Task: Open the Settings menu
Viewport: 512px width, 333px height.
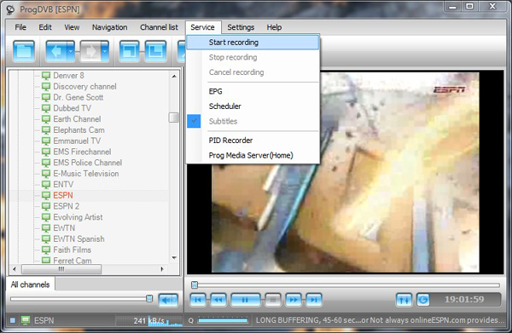Action: pyautogui.click(x=241, y=27)
